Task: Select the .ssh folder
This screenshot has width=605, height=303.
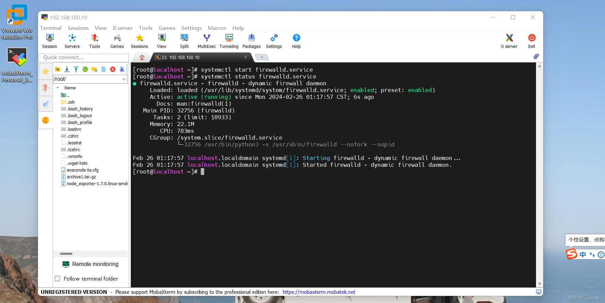Action: click(68, 102)
